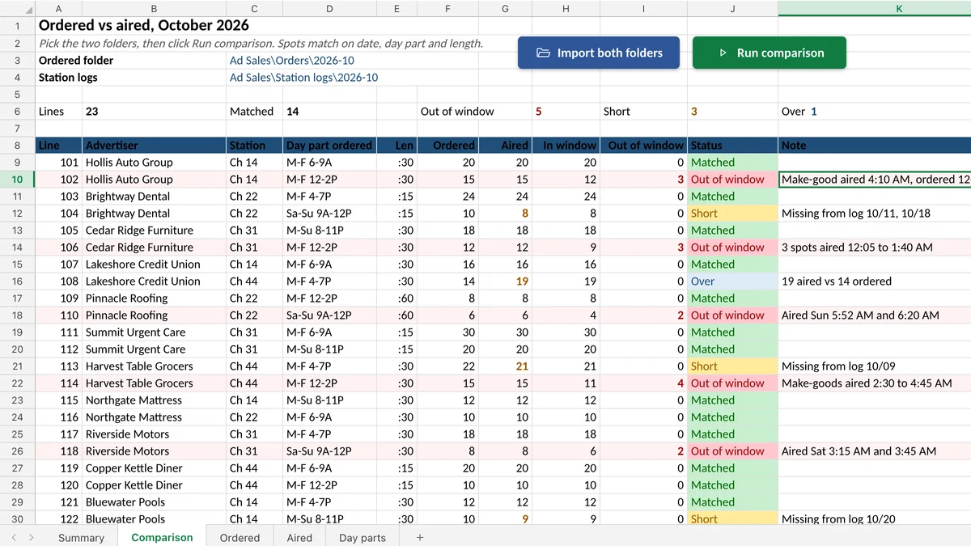Open the Ad Sales\Orders\2026-10 folder link

tap(291, 61)
